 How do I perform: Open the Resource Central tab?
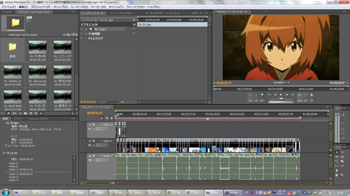38,119
